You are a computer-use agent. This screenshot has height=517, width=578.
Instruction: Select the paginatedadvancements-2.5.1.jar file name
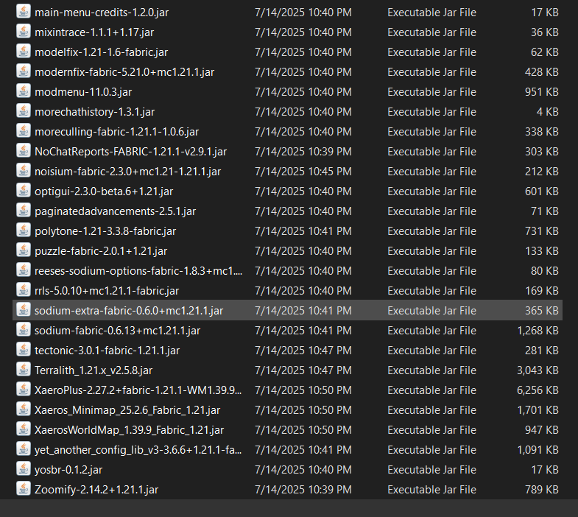click(115, 211)
